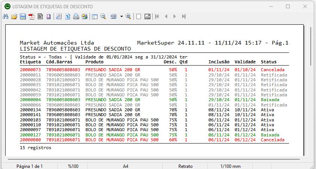
Task: Select label number 20000134
Action: pyautogui.click(x=30, y=110)
